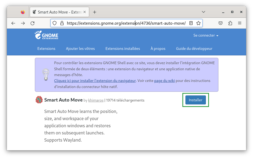Screen dimensions: 253x158
Task: Click the 19714 téléchargements text
Action: tap(125, 100)
